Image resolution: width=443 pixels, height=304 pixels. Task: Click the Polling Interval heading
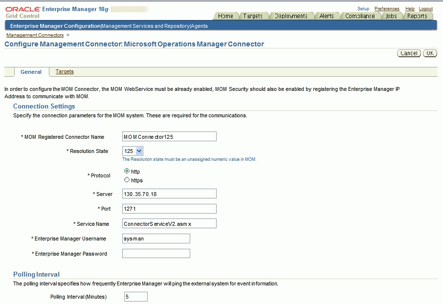point(37,274)
